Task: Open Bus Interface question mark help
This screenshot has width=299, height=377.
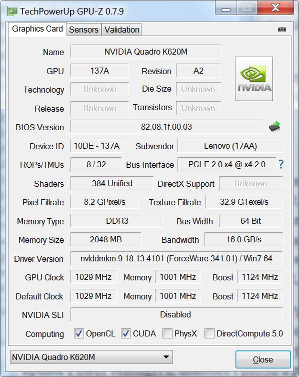Action: pyautogui.click(x=281, y=164)
